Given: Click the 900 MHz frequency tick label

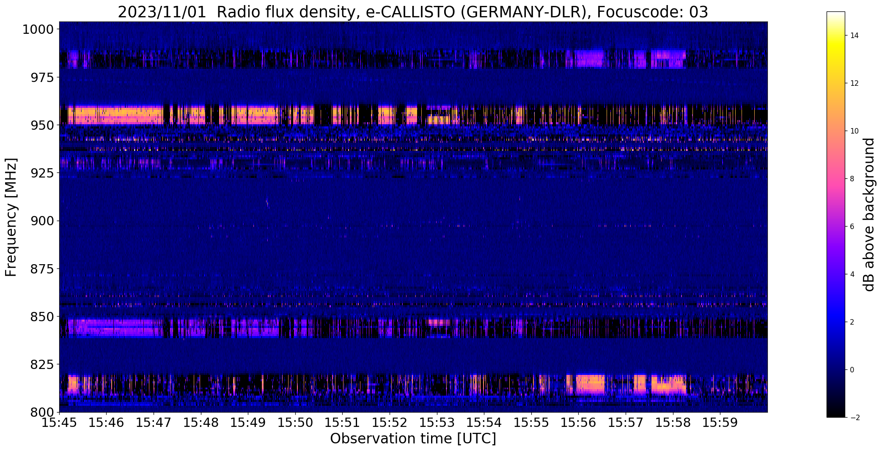Looking at the screenshot, I should [42, 221].
